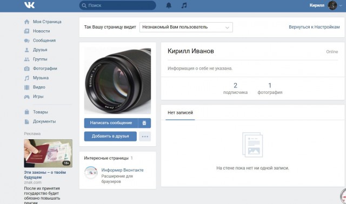Image resolution: width=346 pixels, height=204 pixels.
Task: Click the file icon beside Документы
Action: (x=26, y=121)
